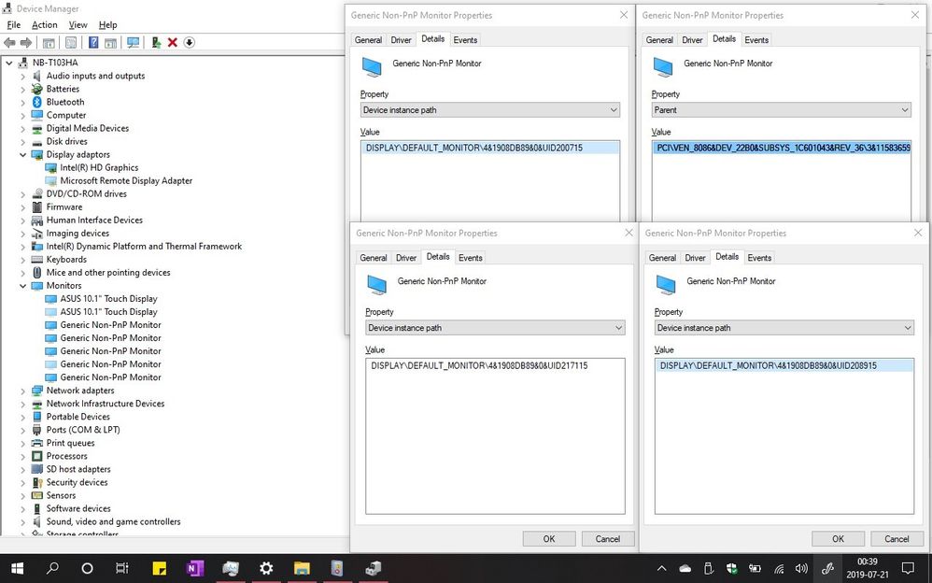Toggle the show/hide console tree toolbar icon
Viewport: 932px width, 583px height.
49,42
